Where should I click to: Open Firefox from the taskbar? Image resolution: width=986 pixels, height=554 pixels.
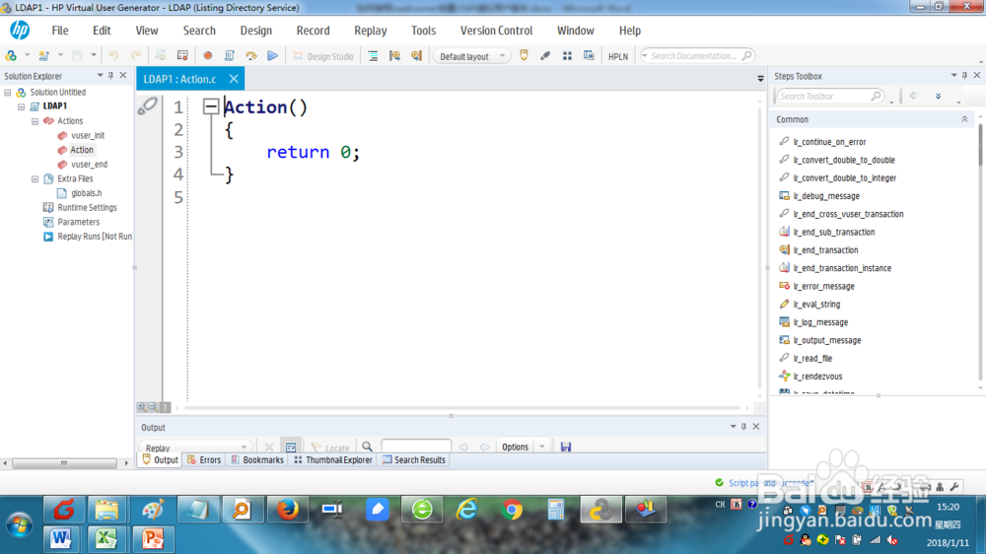click(288, 510)
